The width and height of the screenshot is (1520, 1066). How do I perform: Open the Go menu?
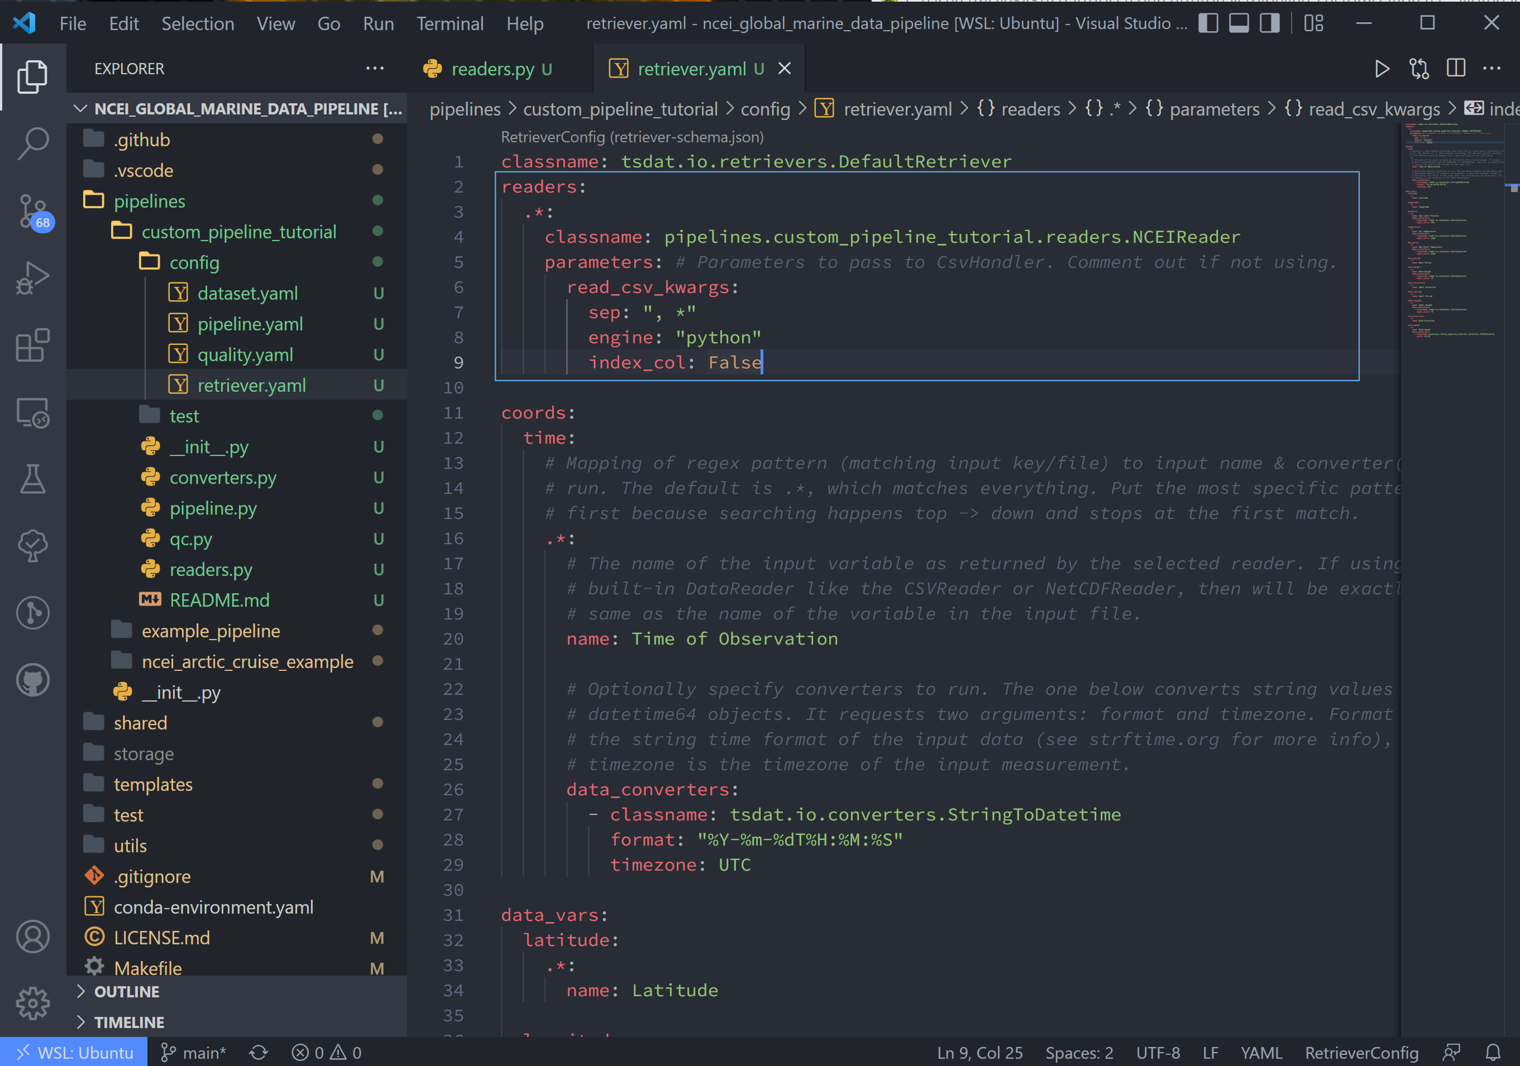tap(328, 24)
